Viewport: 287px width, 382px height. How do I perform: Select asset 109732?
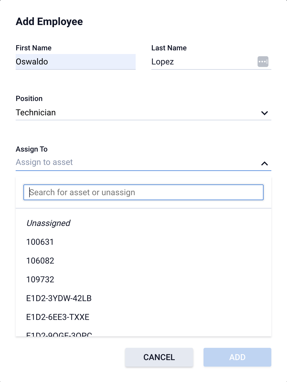[x=40, y=279]
